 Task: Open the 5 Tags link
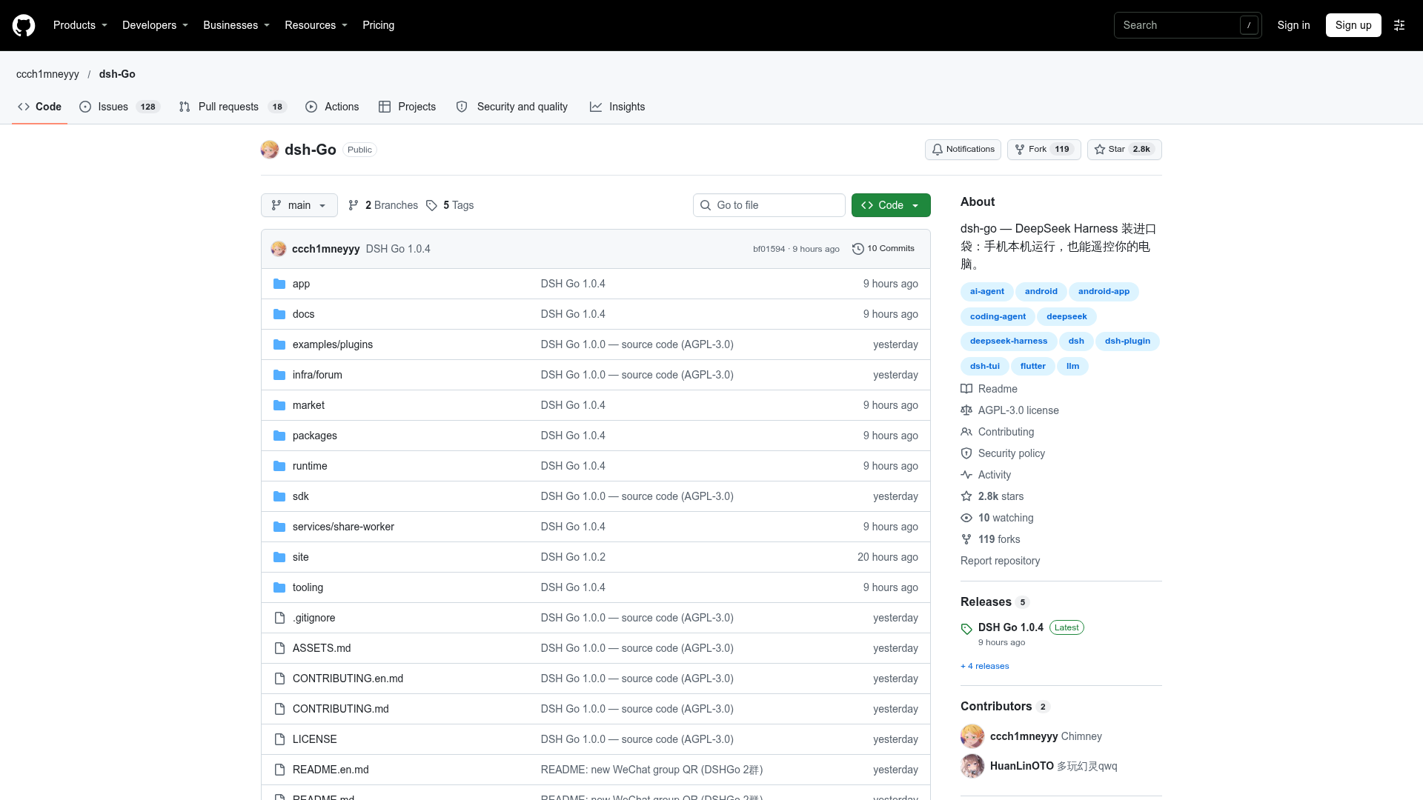point(450,205)
